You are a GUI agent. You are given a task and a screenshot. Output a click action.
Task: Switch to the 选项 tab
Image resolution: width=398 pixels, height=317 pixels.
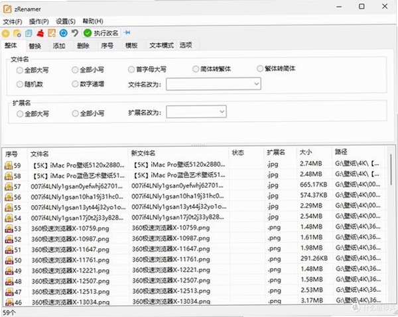pos(186,45)
